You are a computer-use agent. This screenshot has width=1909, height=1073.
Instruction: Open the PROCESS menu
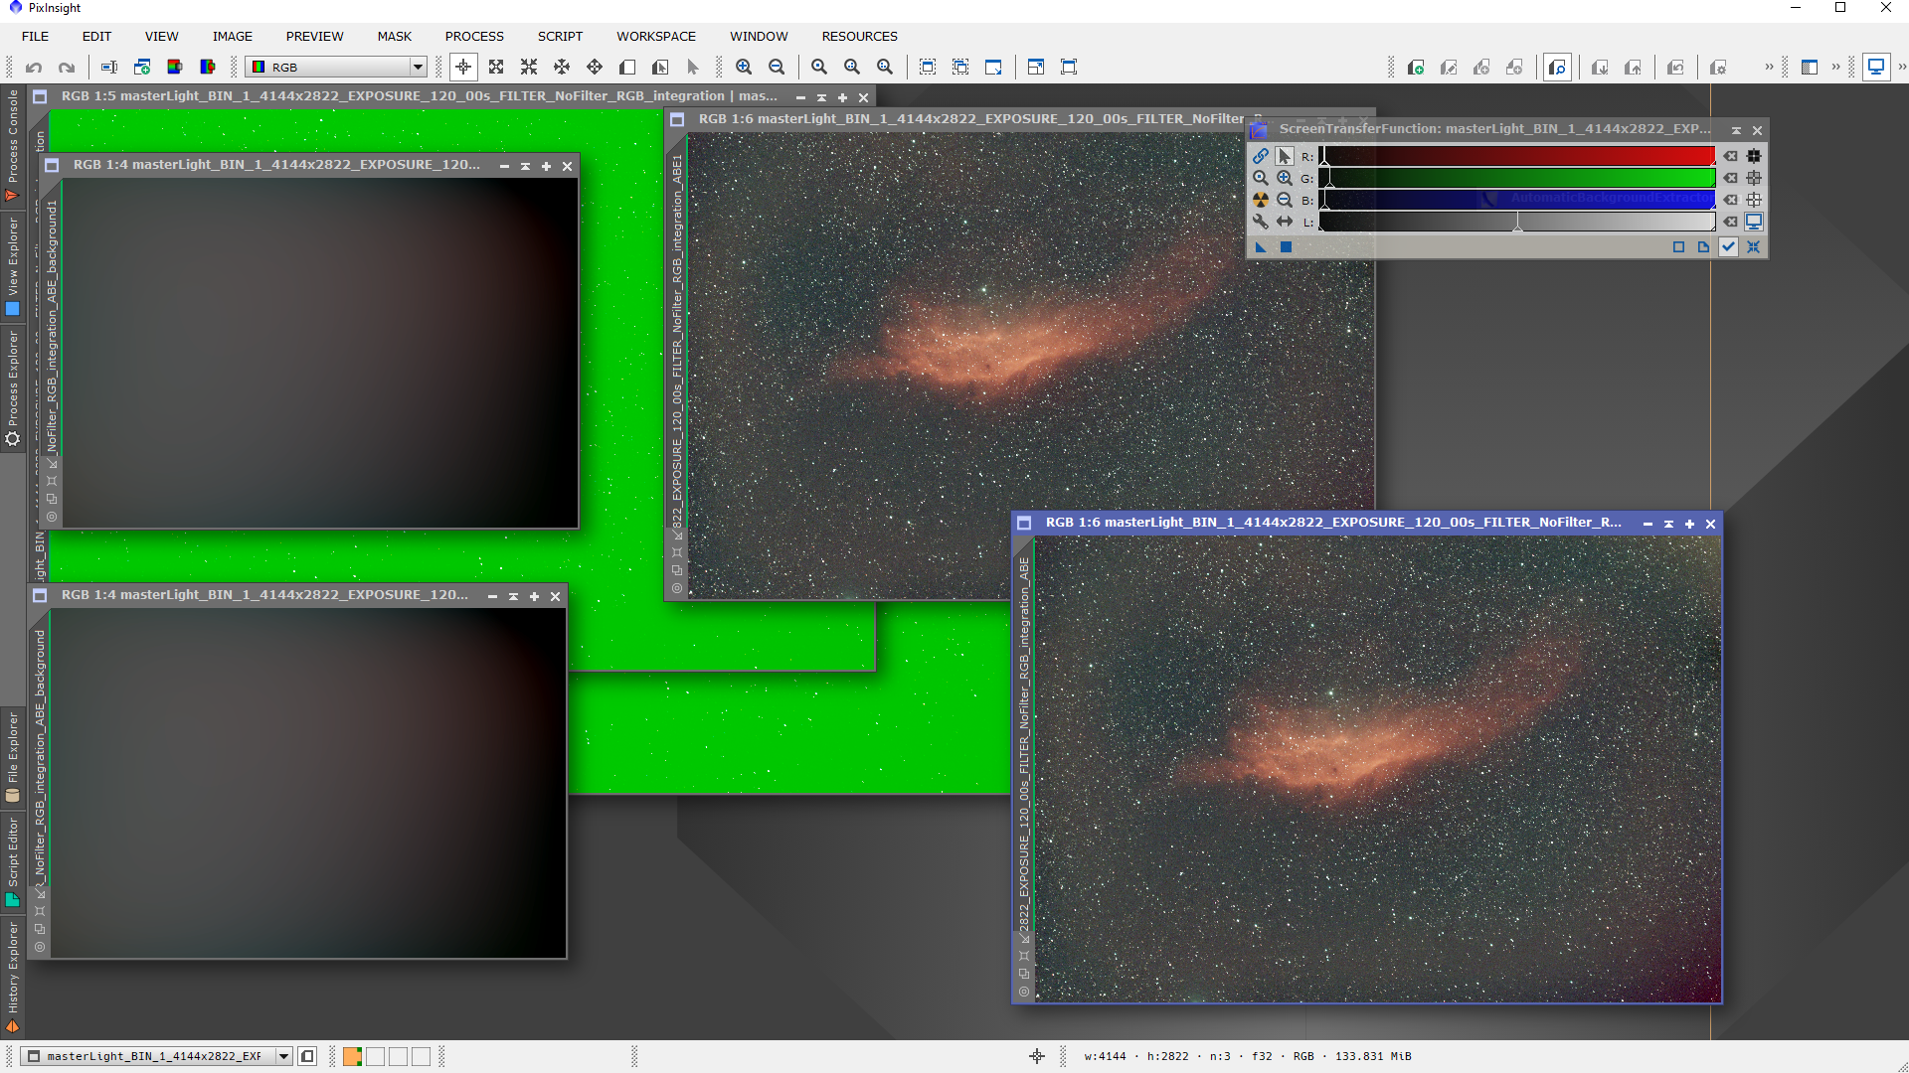pyautogui.click(x=474, y=36)
